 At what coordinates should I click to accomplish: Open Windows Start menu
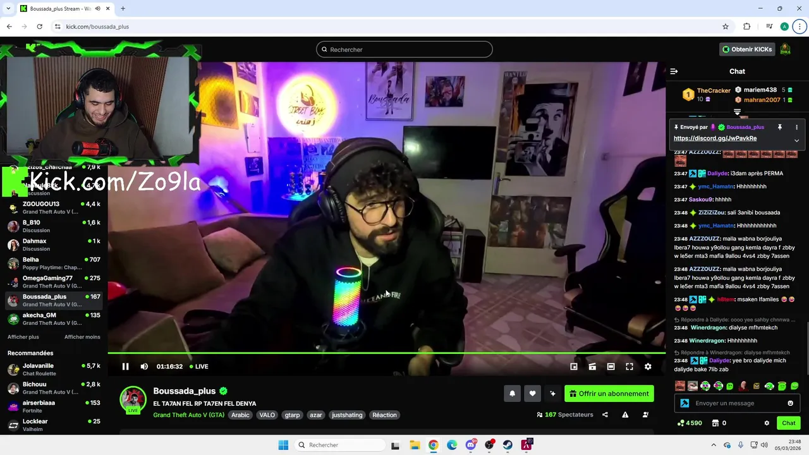coord(283,445)
